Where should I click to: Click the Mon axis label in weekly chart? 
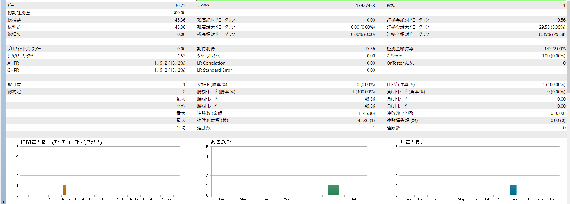(243, 199)
